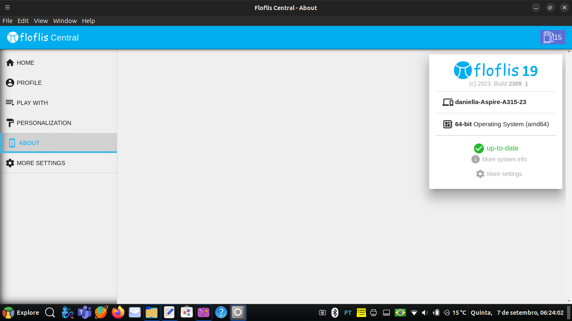Open the hamburger menu in title bar
Screen dimensions: 572x321
coord(8,8)
